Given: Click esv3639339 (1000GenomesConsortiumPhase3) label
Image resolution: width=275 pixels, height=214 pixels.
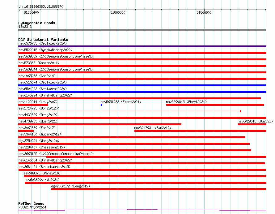Looking at the screenshot, I should coord(56,56).
